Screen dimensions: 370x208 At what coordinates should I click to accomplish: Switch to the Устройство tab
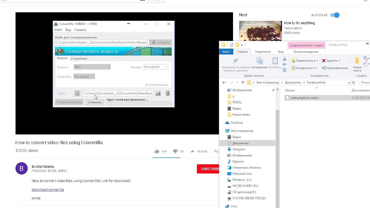[79, 59]
